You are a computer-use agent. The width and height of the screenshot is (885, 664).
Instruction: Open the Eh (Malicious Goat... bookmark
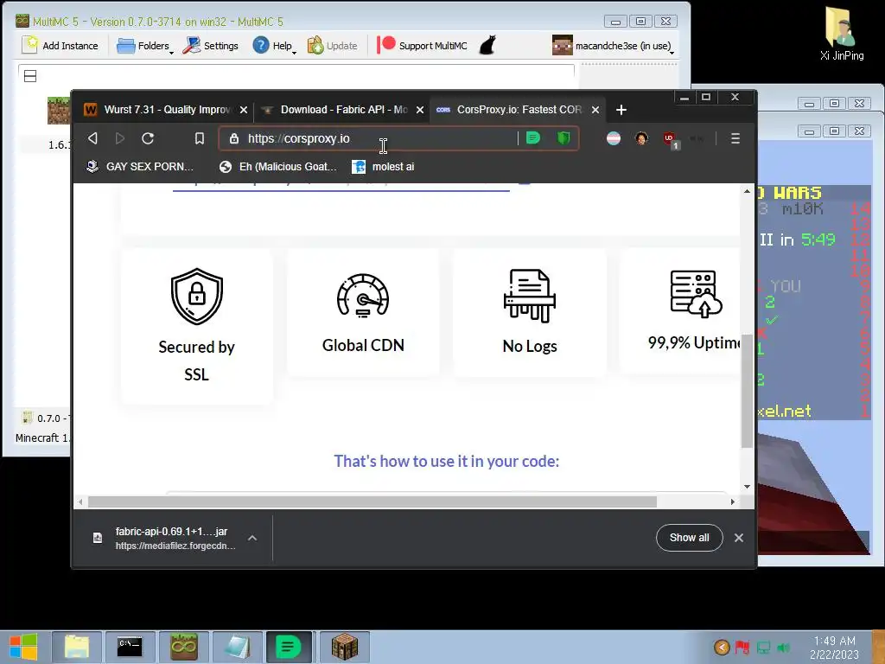pos(277,167)
